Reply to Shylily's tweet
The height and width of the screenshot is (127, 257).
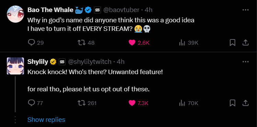pyautogui.click(x=35, y=103)
